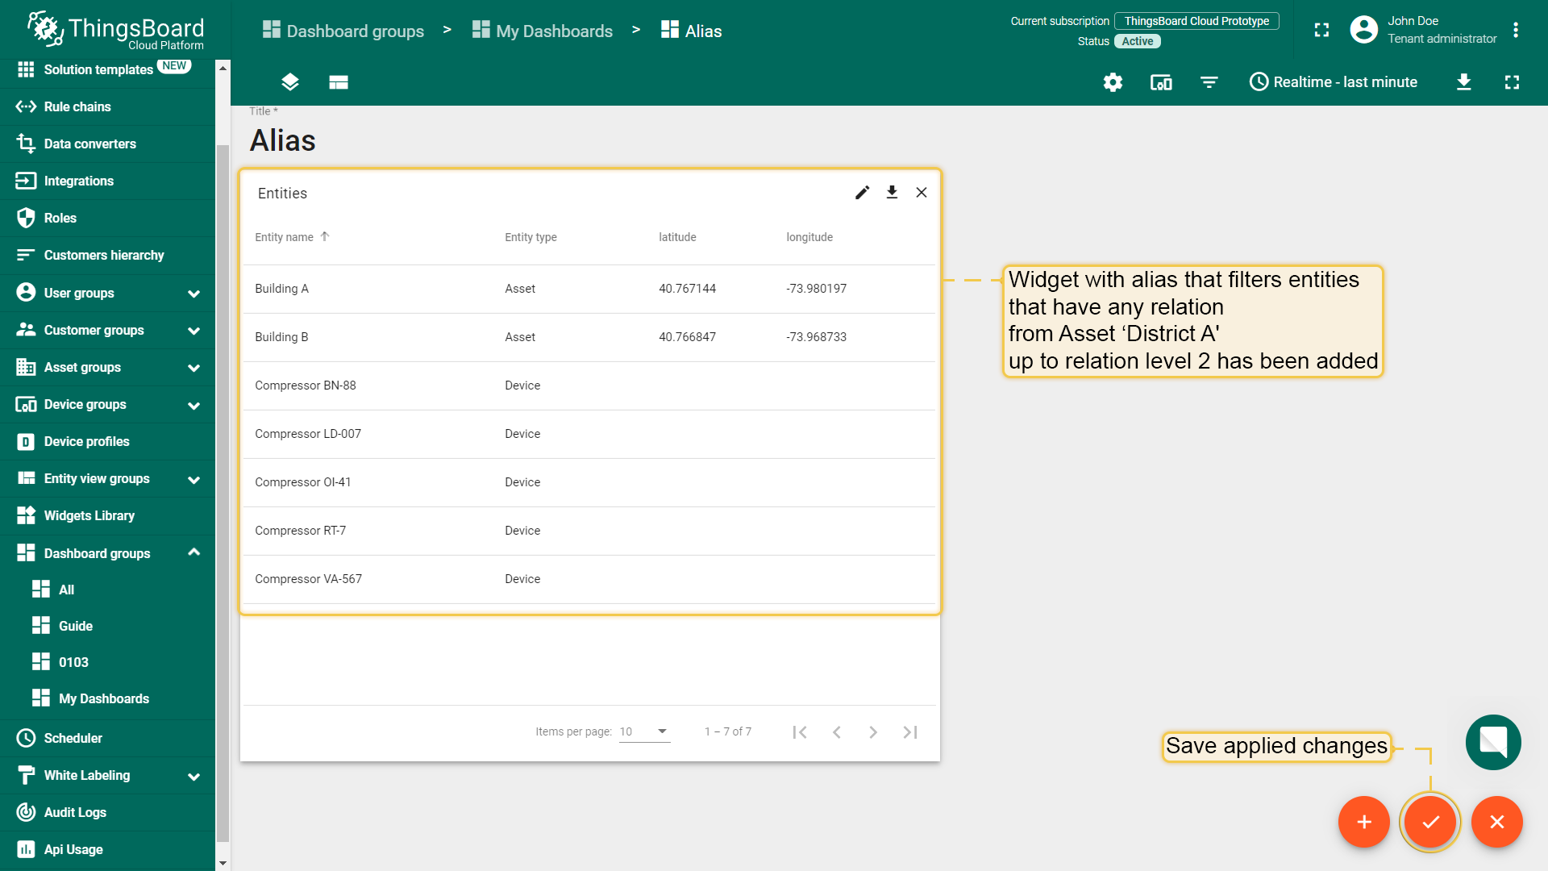Open the chat support bubble

pyautogui.click(x=1493, y=742)
